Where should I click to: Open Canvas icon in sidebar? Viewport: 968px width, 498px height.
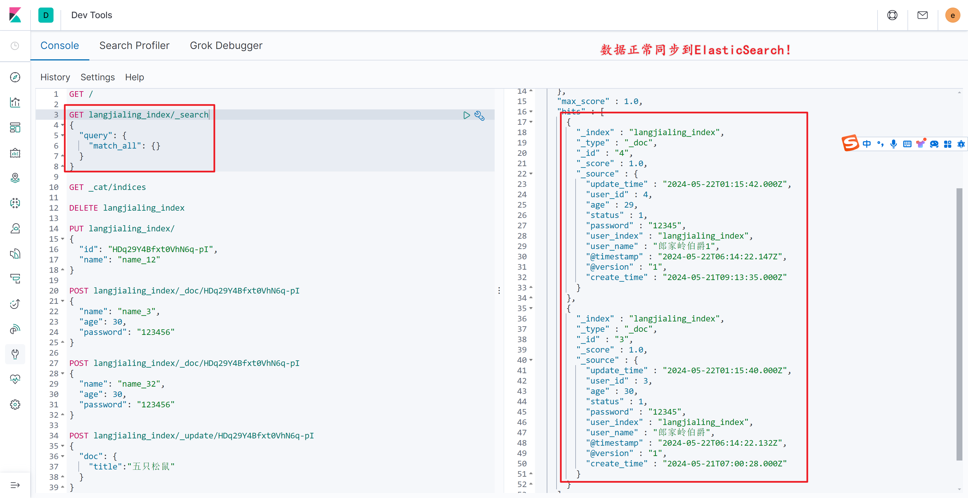pos(15,153)
